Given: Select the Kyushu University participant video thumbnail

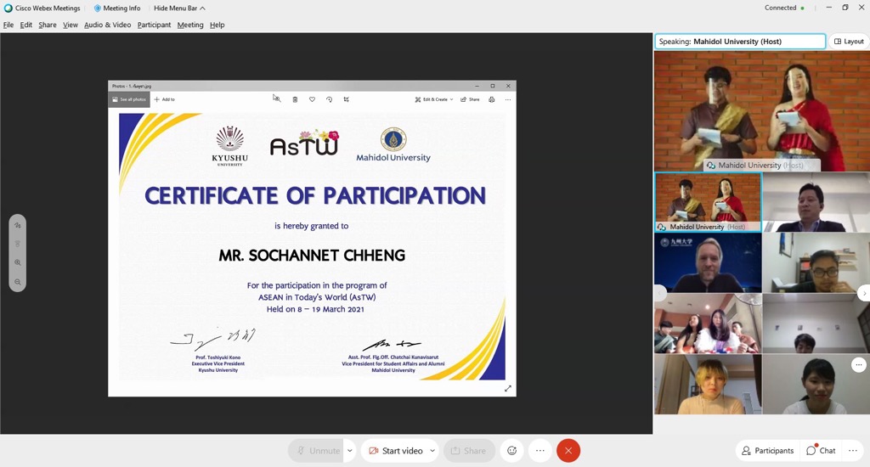Looking at the screenshot, I should (x=708, y=263).
